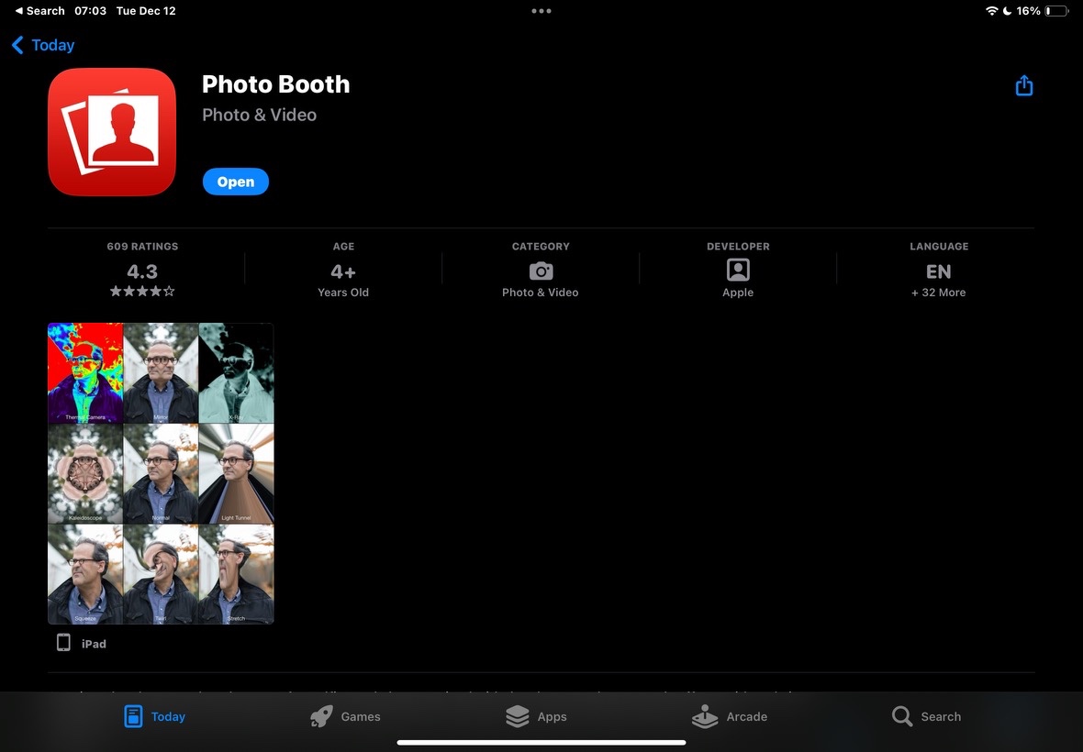Tap the "Photo & Video" subtitle under the title
Viewport: 1083px width, 752px height.
[259, 115]
